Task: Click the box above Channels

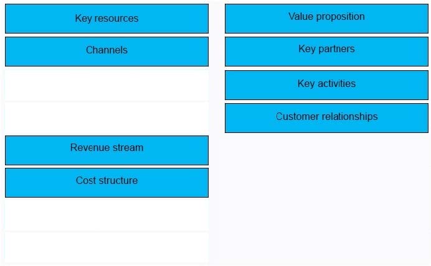Action: click(107, 19)
